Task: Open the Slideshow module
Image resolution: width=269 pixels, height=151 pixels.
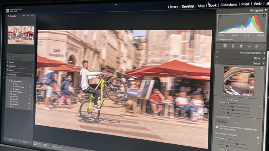Action: coord(229,5)
